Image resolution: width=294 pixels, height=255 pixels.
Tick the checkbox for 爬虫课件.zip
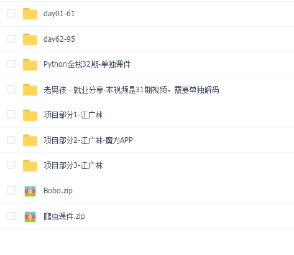click(x=11, y=216)
